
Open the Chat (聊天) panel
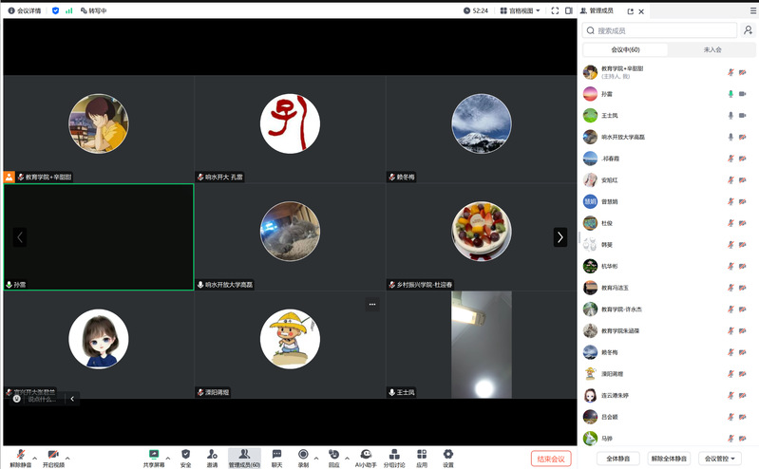[x=276, y=458]
